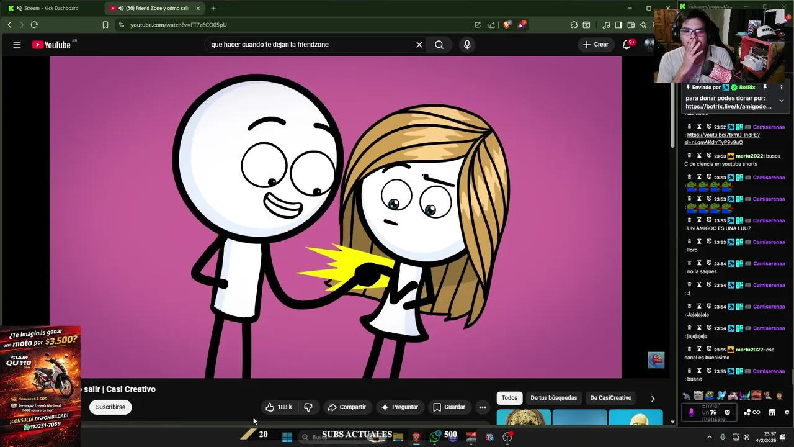
Task: Select the De tus búsquedas chip
Action: (x=554, y=398)
